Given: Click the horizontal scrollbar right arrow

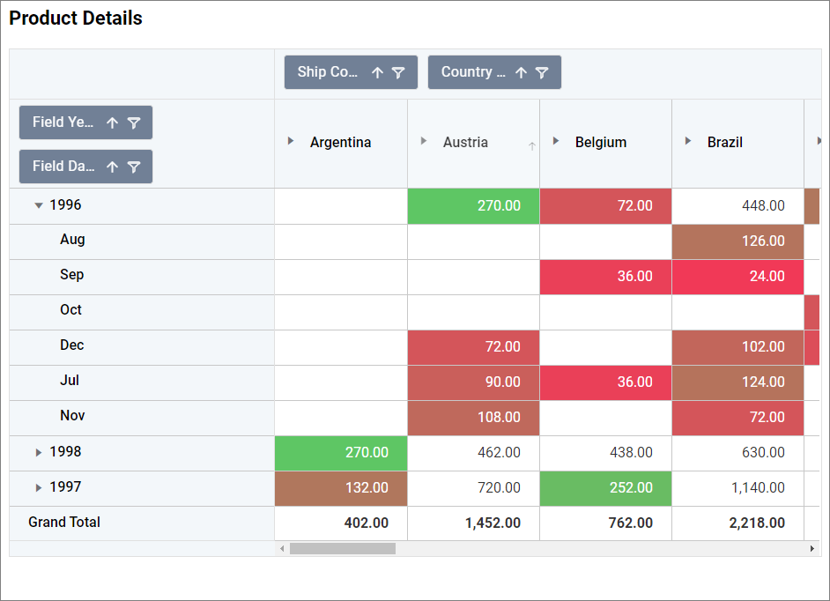Looking at the screenshot, I should [x=811, y=549].
